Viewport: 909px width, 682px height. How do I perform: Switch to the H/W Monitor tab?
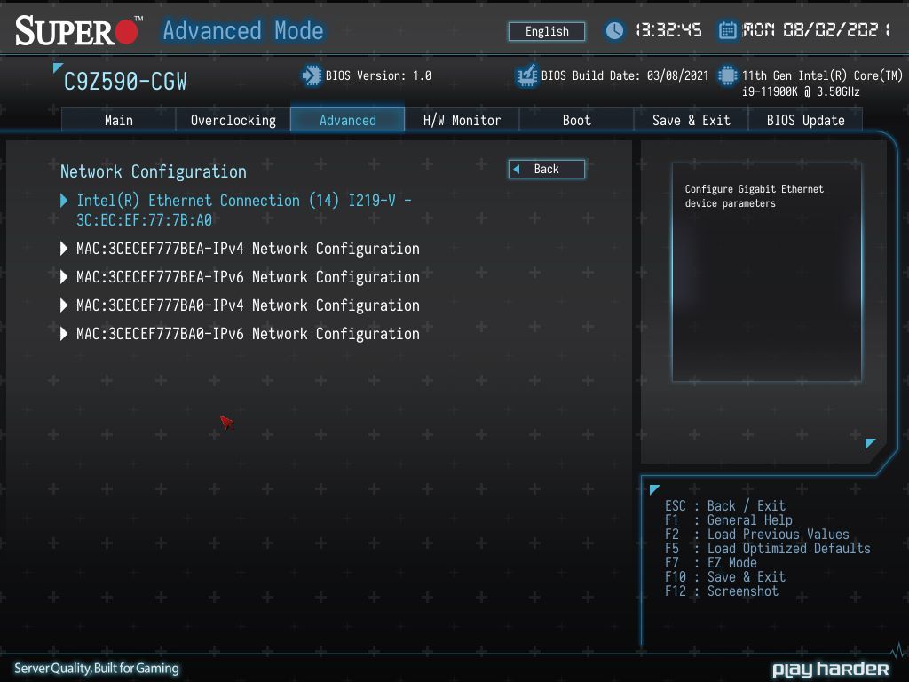[x=462, y=121]
